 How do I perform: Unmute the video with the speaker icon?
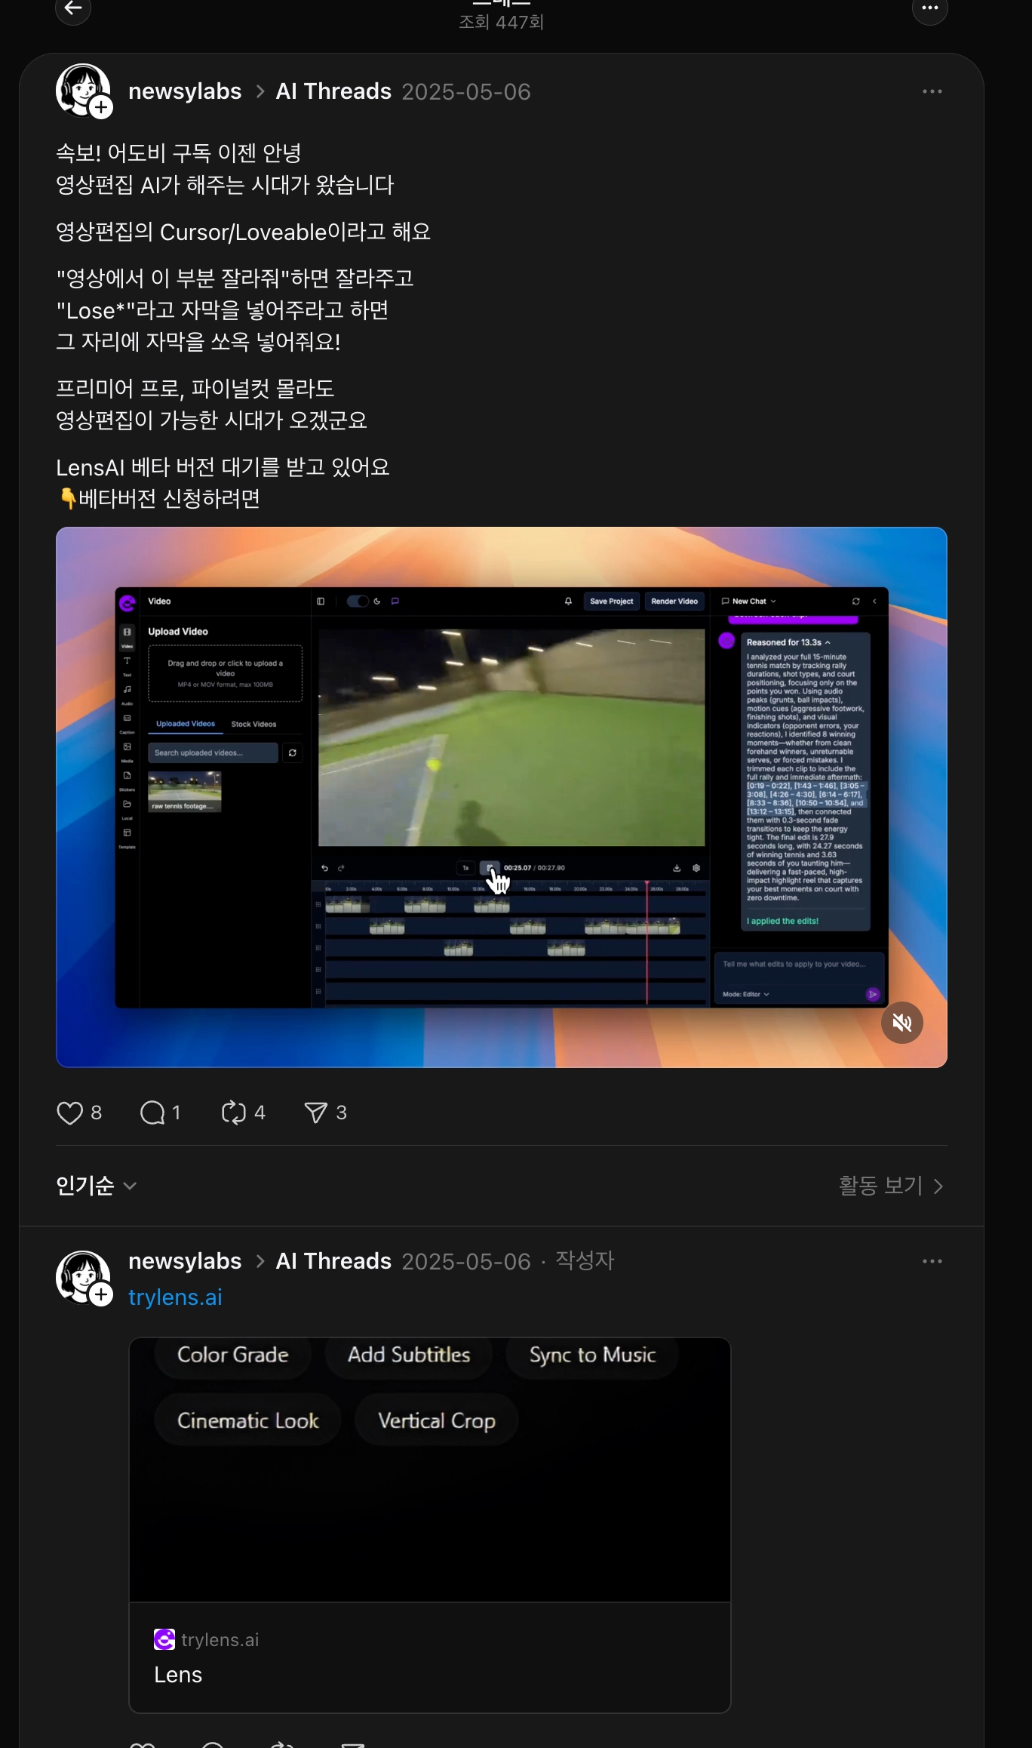click(x=902, y=1023)
